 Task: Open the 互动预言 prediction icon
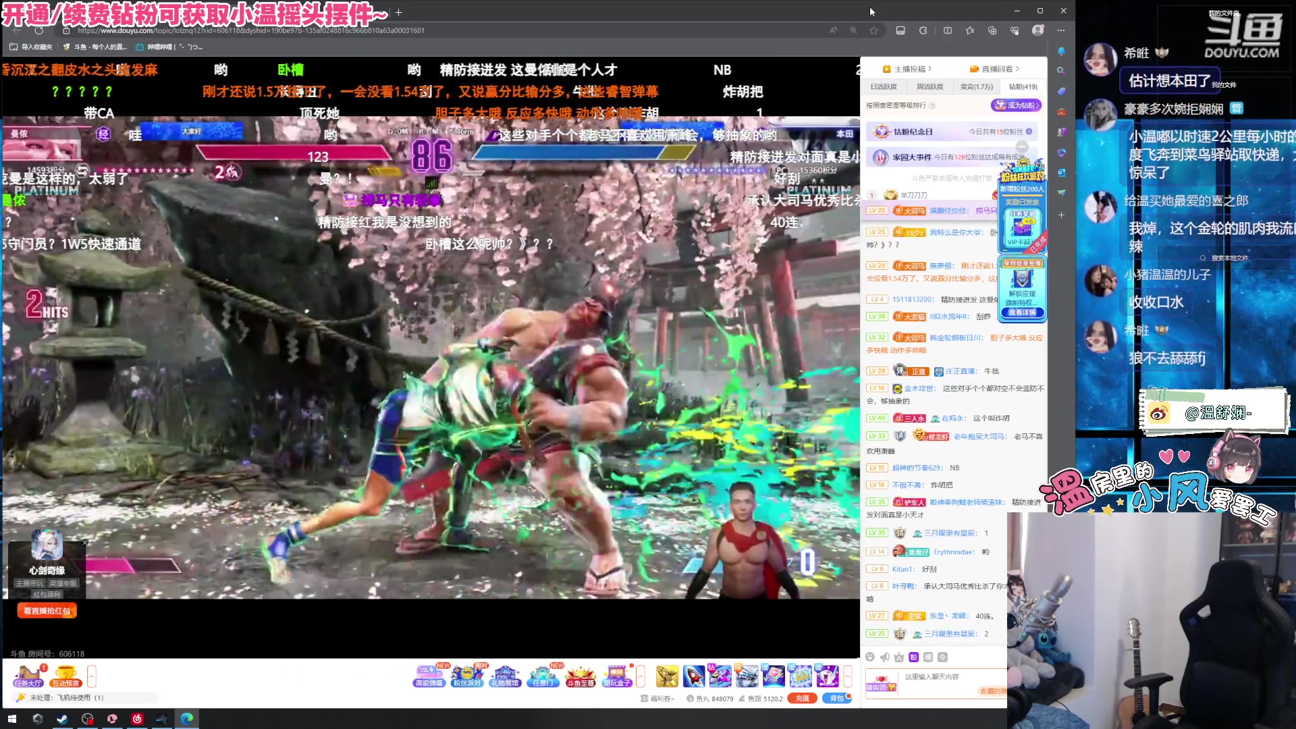(65, 676)
